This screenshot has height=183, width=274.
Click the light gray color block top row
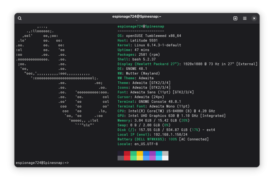click(165, 153)
